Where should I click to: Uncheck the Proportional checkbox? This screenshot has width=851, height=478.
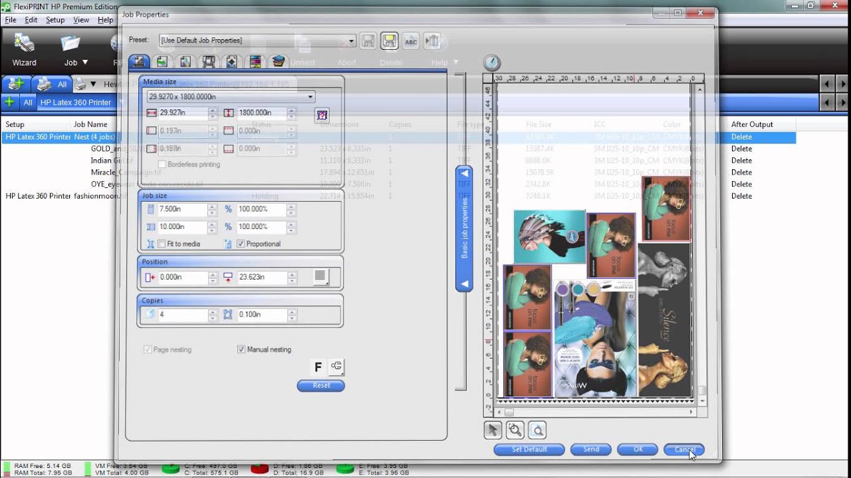pos(241,244)
